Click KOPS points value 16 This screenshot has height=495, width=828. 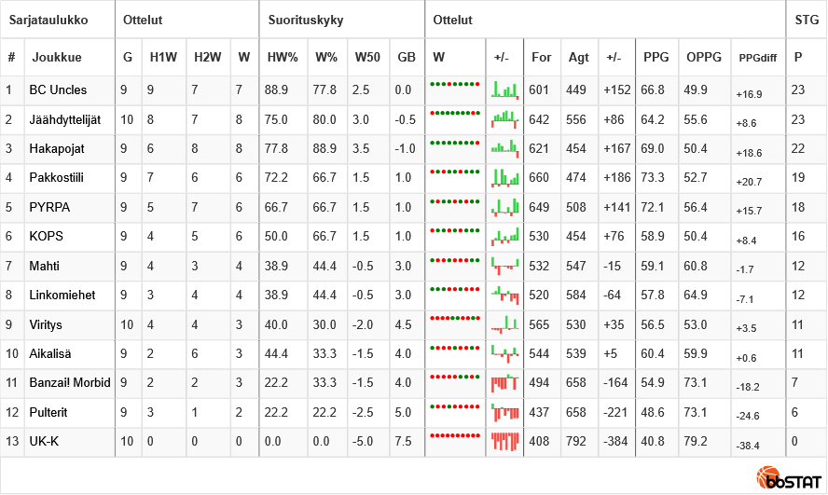798,238
